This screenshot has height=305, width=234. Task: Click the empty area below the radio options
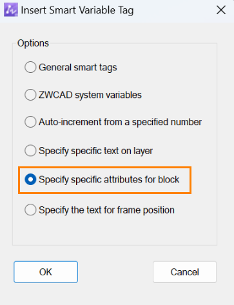115,231
